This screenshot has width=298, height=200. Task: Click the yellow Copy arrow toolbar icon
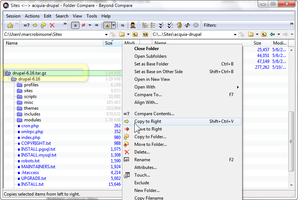(x=35, y=25)
